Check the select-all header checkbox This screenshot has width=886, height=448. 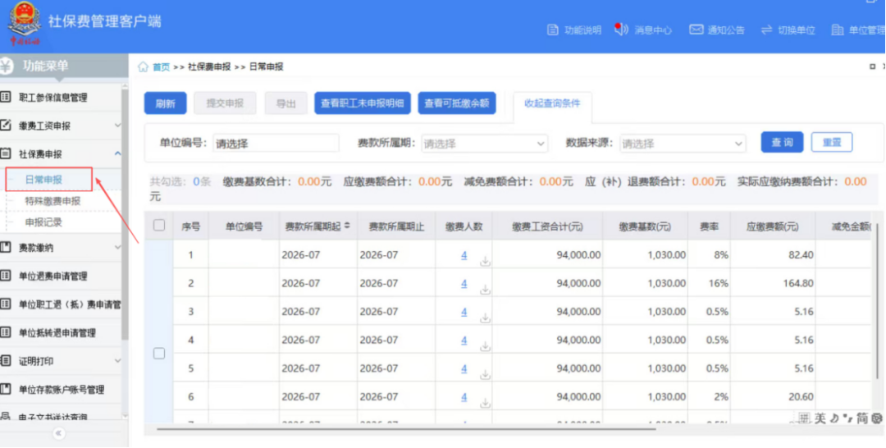coord(159,226)
